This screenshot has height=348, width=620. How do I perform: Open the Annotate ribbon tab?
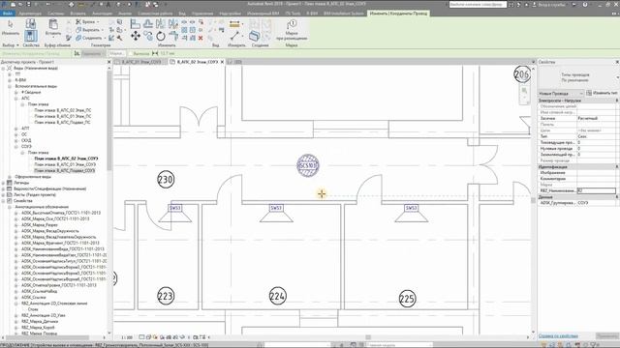(x=102, y=13)
